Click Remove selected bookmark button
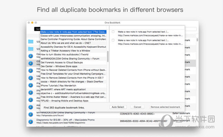Image resolution: width=223 pixels, height=137 pixels. click(165, 107)
